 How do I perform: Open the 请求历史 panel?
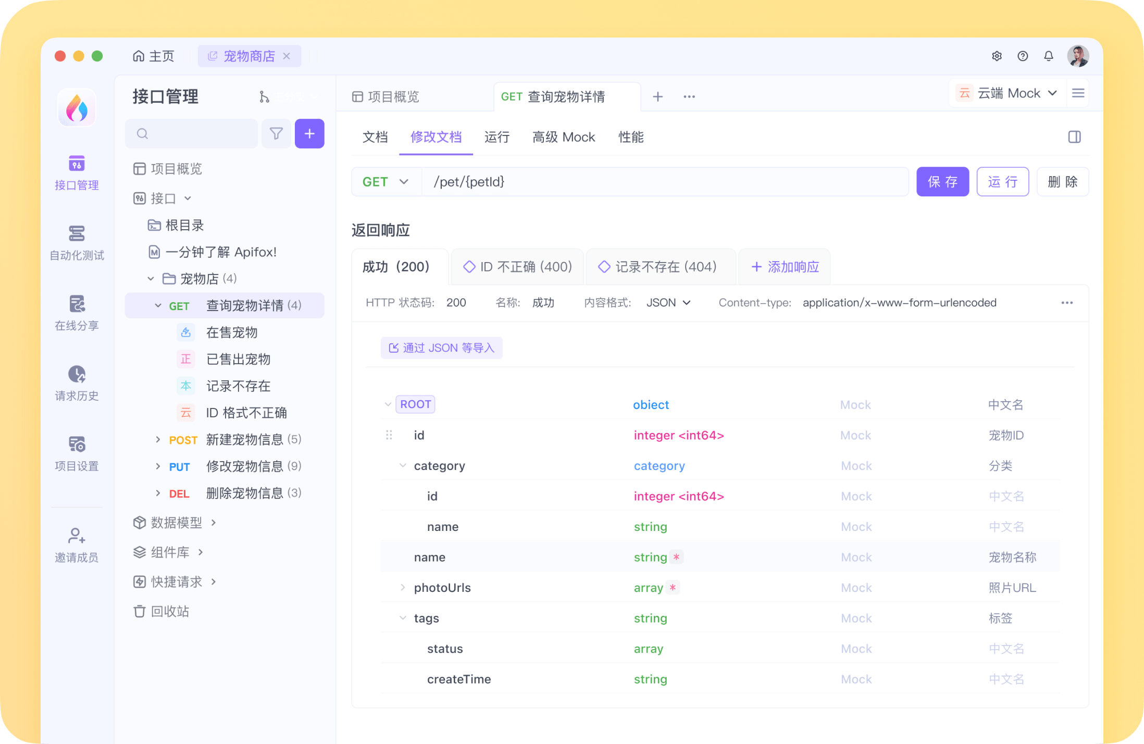tap(76, 384)
